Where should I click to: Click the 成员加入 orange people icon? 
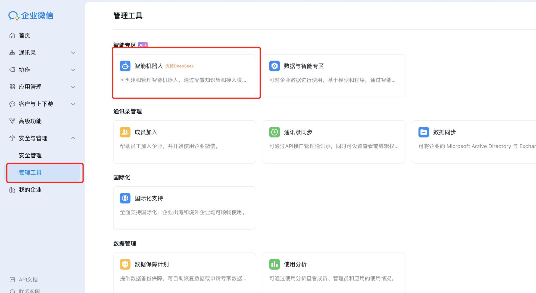click(125, 132)
